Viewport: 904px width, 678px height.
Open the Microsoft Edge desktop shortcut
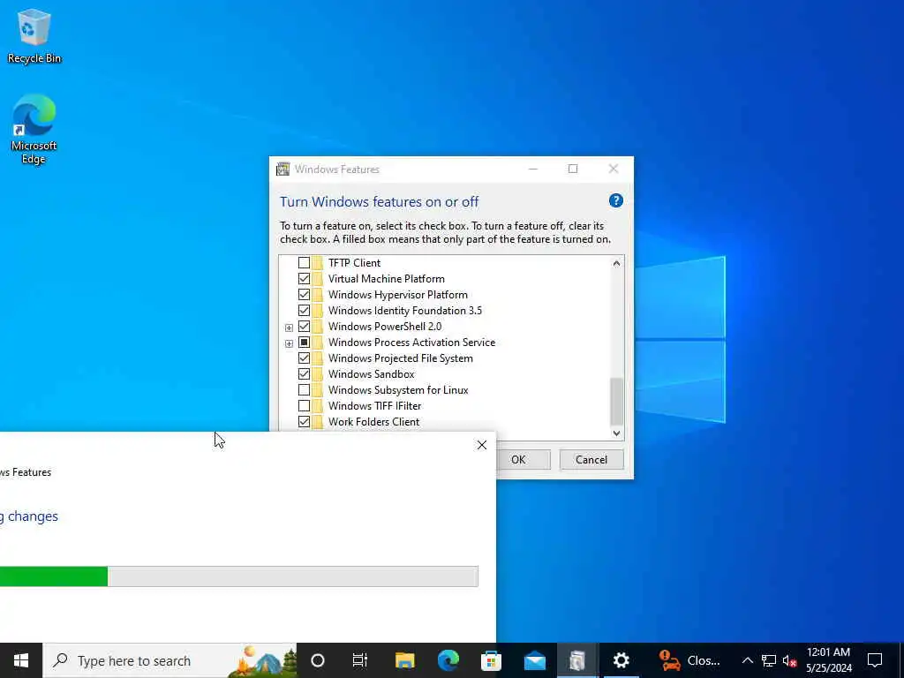pyautogui.click(x=34, y=129)
